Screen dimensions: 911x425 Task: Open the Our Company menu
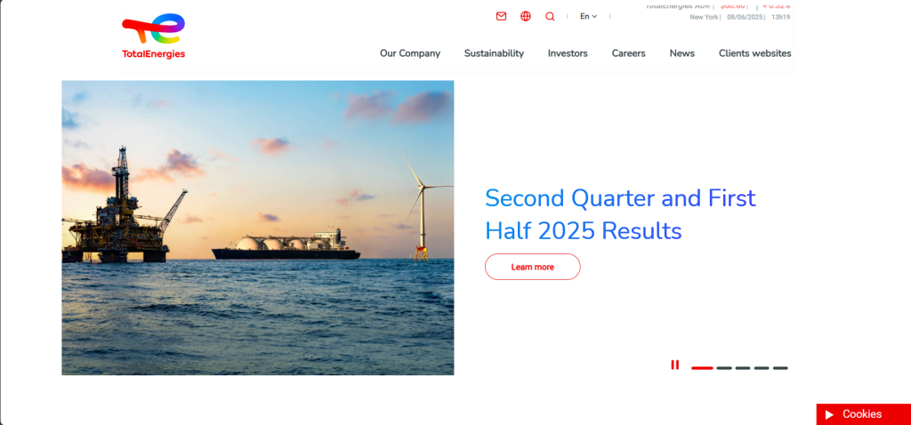[410, 53]
